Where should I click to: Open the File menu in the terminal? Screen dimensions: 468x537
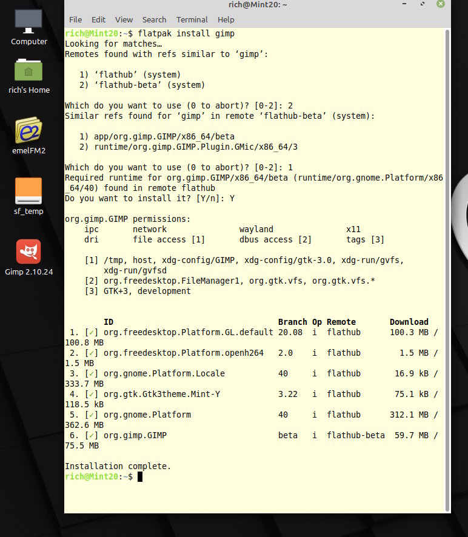(x=75, y=20)
